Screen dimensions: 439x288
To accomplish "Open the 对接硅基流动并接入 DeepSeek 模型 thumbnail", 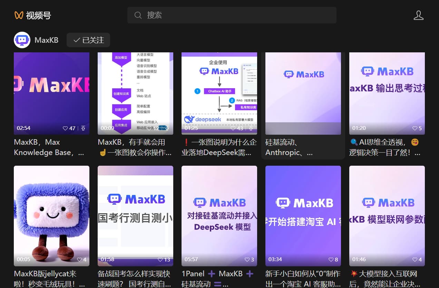I will (x=219, y=216).
